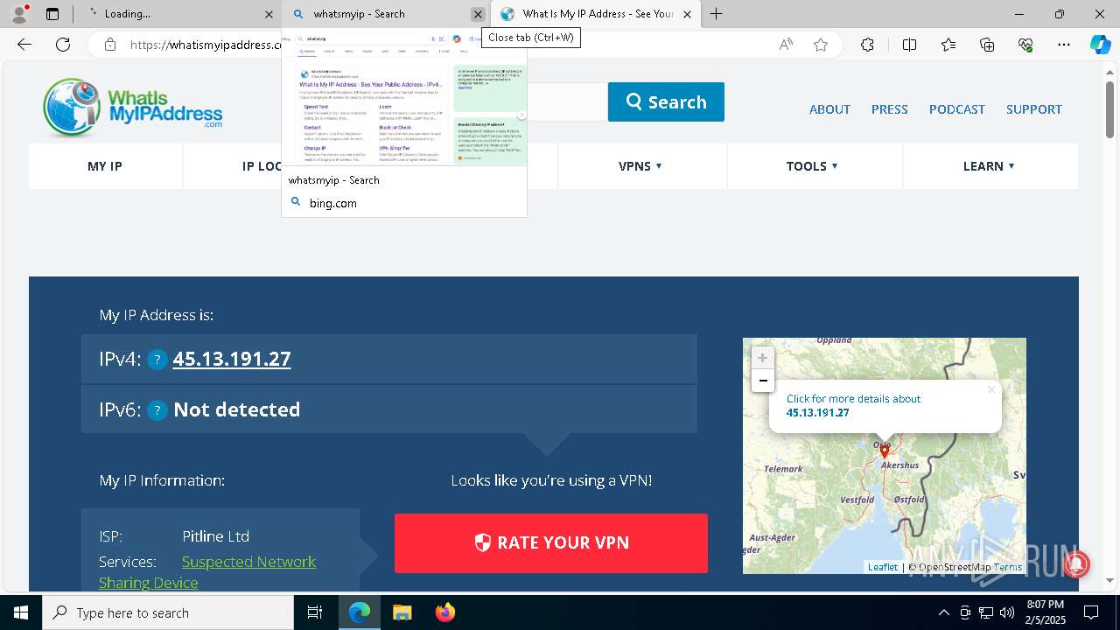Viewport: 1120px width, 630px height.
Task: Zoom in on the map
Action: [x=763, y=358]
